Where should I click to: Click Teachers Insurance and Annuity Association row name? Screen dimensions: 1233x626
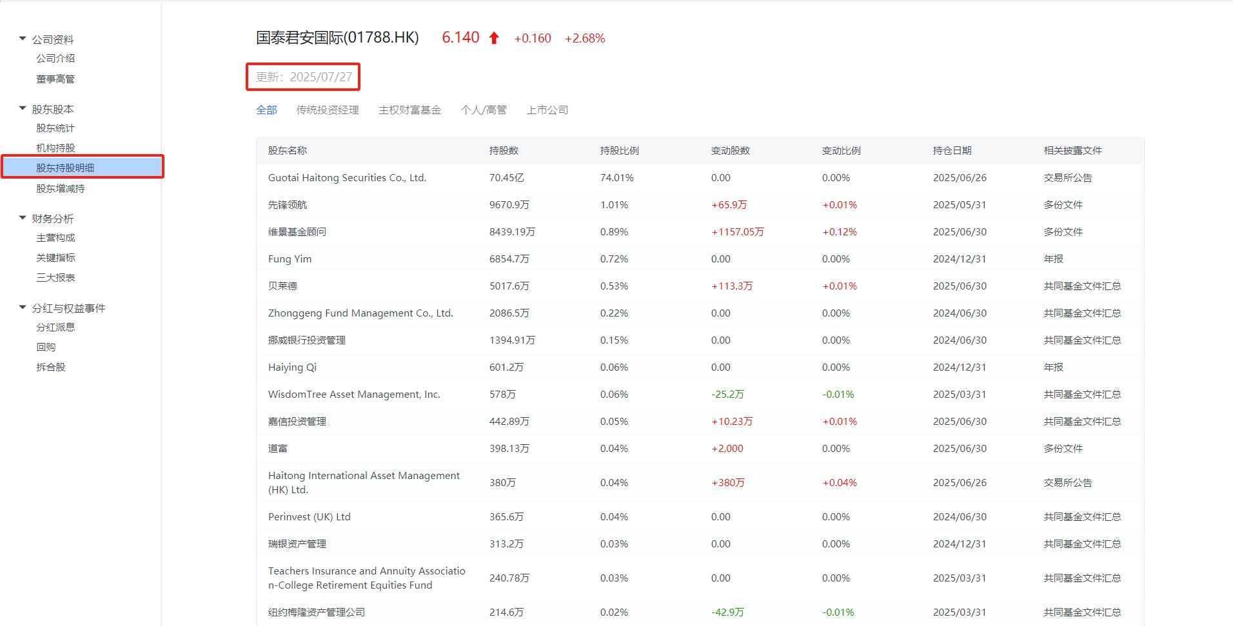tap(366, 578)
